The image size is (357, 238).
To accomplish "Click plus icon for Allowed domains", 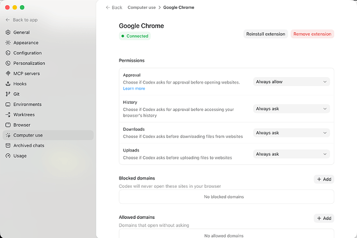I will pos(319,218).
